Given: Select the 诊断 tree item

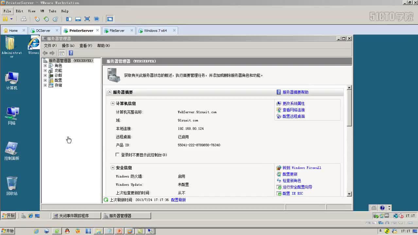Looking at the screenshot, I should [58, 75].
